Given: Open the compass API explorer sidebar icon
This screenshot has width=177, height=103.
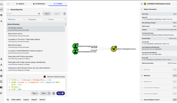Looking at the screenshot, I should point(2,76).
